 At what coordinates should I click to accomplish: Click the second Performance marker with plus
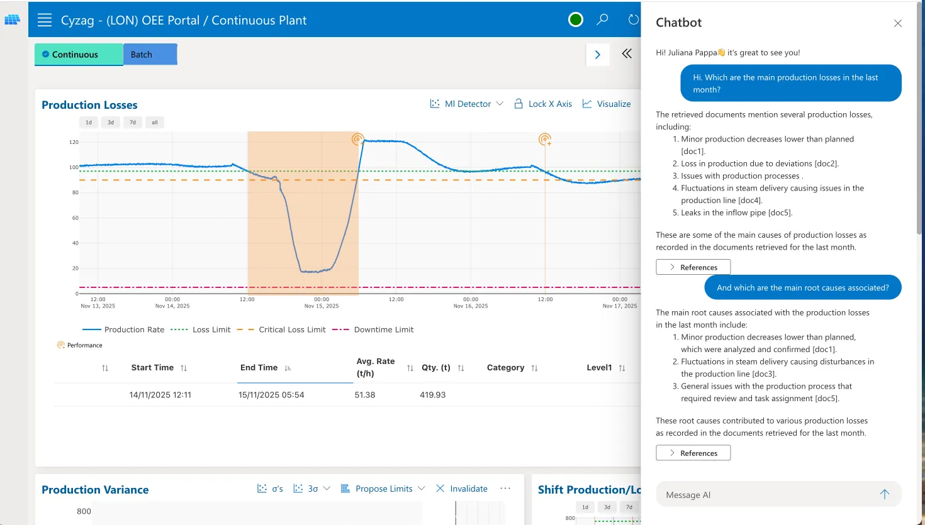[545, 139]
